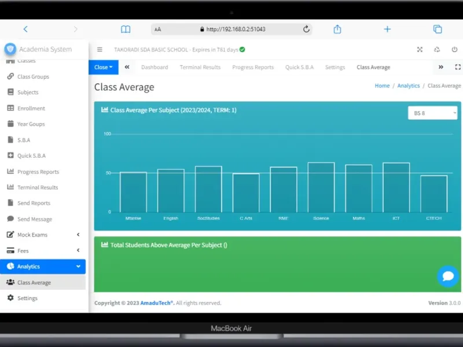Open Send Message in sidebar

(43, 219)
